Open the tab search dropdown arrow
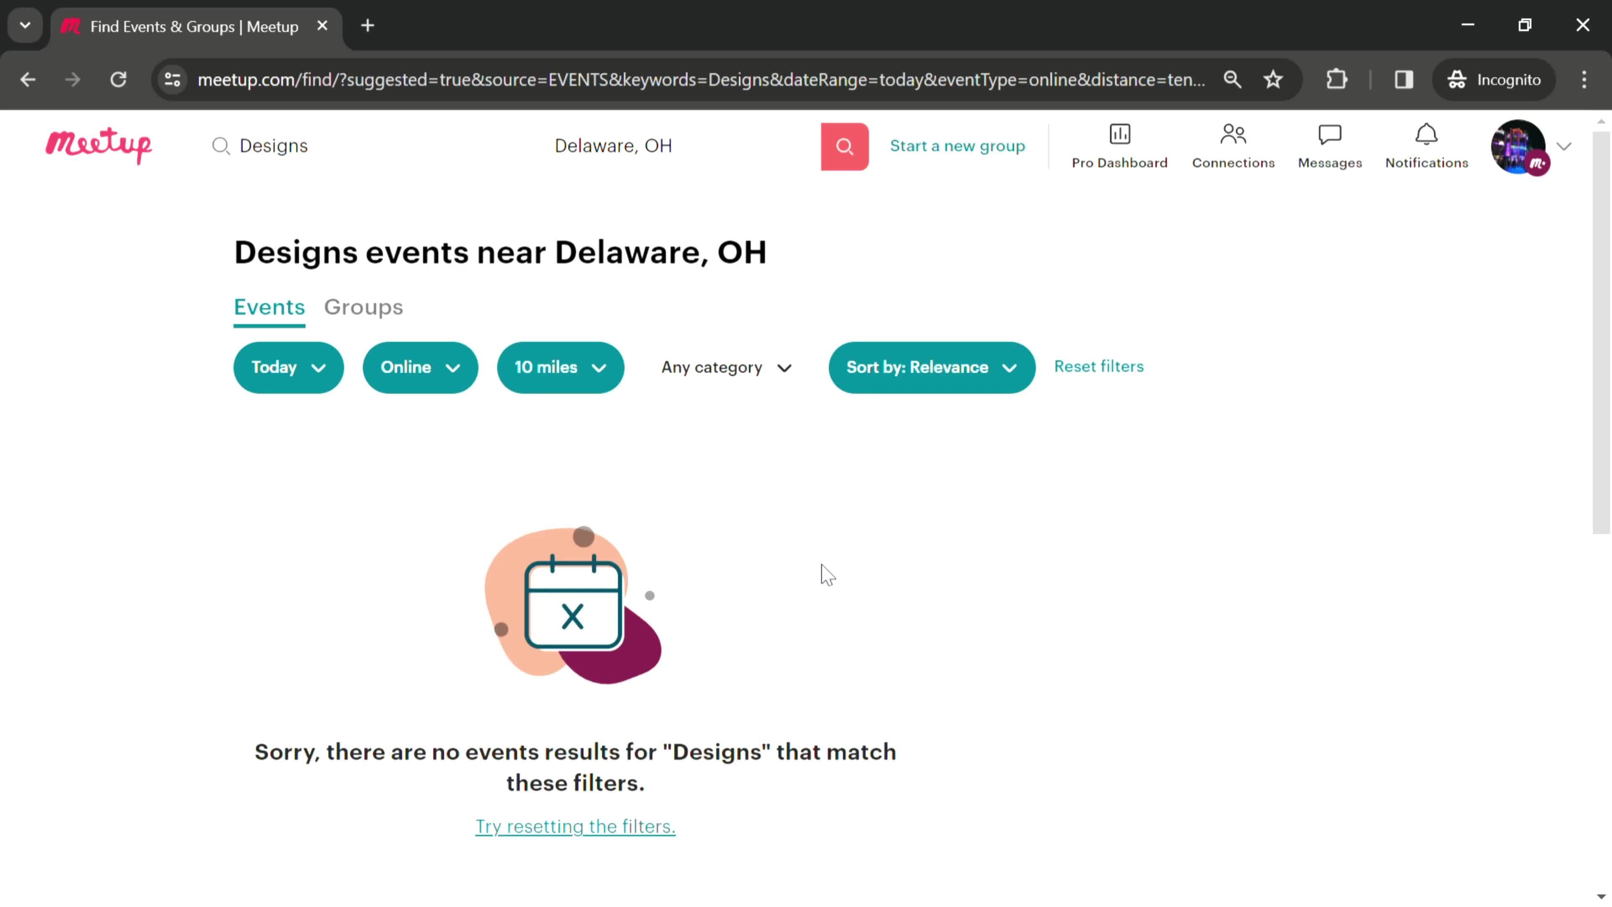Image resolution: width=1612 pixels, height=907 pixels. pos(25,26)
